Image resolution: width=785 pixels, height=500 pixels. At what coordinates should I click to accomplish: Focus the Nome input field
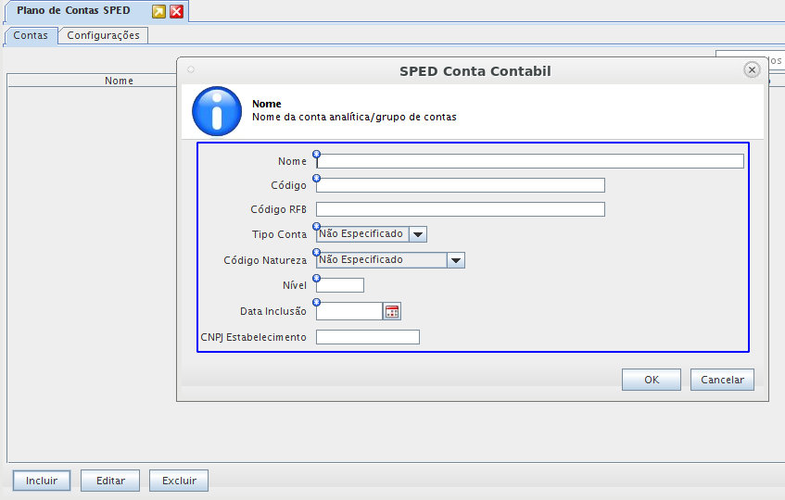tap(530, 161)
